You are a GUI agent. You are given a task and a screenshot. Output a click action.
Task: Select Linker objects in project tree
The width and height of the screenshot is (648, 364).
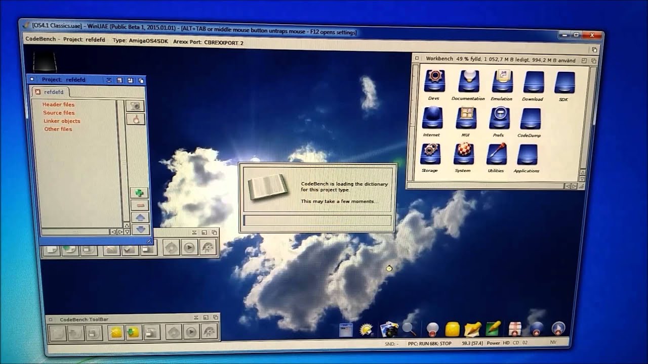pyautogui.click(x=62, y=121)
